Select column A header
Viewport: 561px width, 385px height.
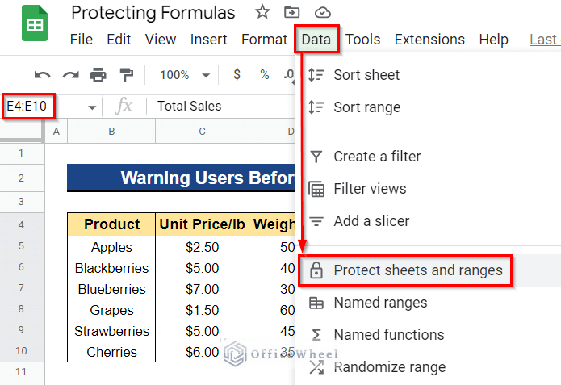pos(57,132)
